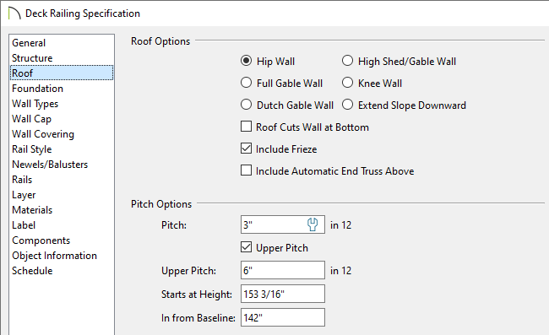
Task: Click the Upper Pitch input field
Action: pyautogui.click(x=283, y=270)
